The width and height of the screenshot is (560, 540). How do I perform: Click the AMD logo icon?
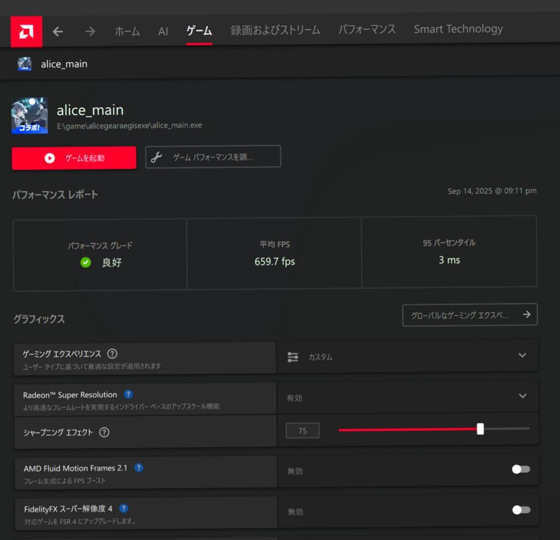click(x=26, y=32)
